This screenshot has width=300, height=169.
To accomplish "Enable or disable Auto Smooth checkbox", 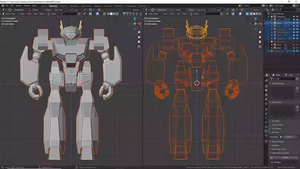I will click(x=281, y=137).
